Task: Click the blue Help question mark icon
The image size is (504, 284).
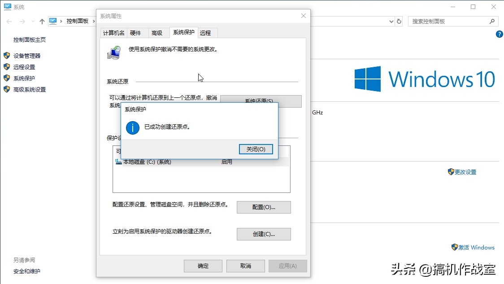Action: tap(499, 34)
